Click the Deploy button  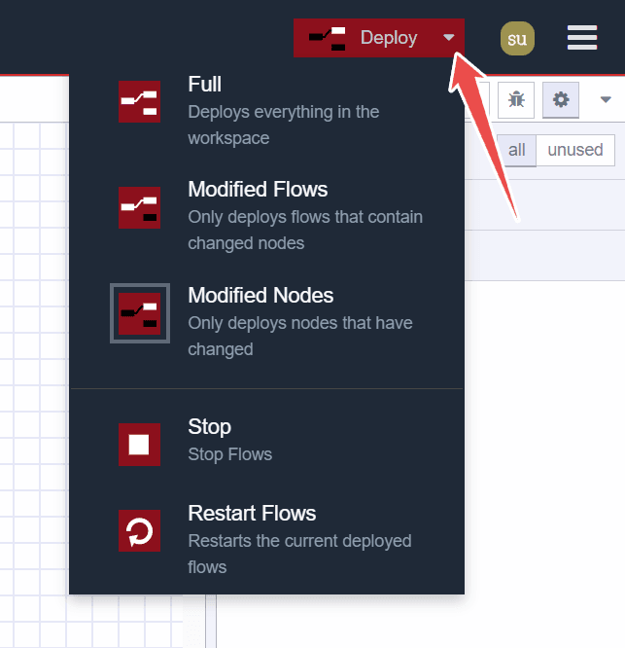(x=363, y=38)
